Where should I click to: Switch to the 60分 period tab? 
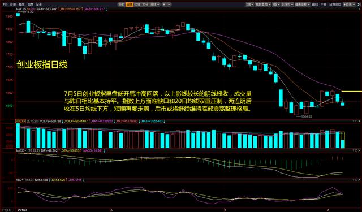point(137,5)
